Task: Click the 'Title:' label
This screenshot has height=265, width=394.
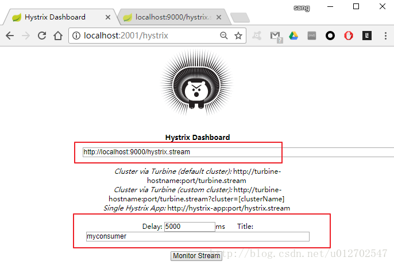Action: coord(245,227)
